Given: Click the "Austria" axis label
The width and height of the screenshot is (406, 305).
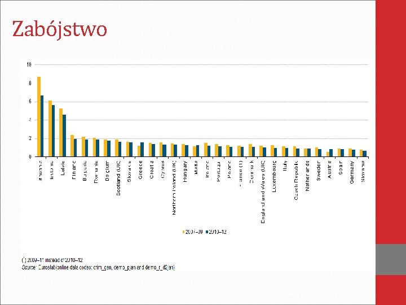Looking at the screenshot, I should click(330, 169).
